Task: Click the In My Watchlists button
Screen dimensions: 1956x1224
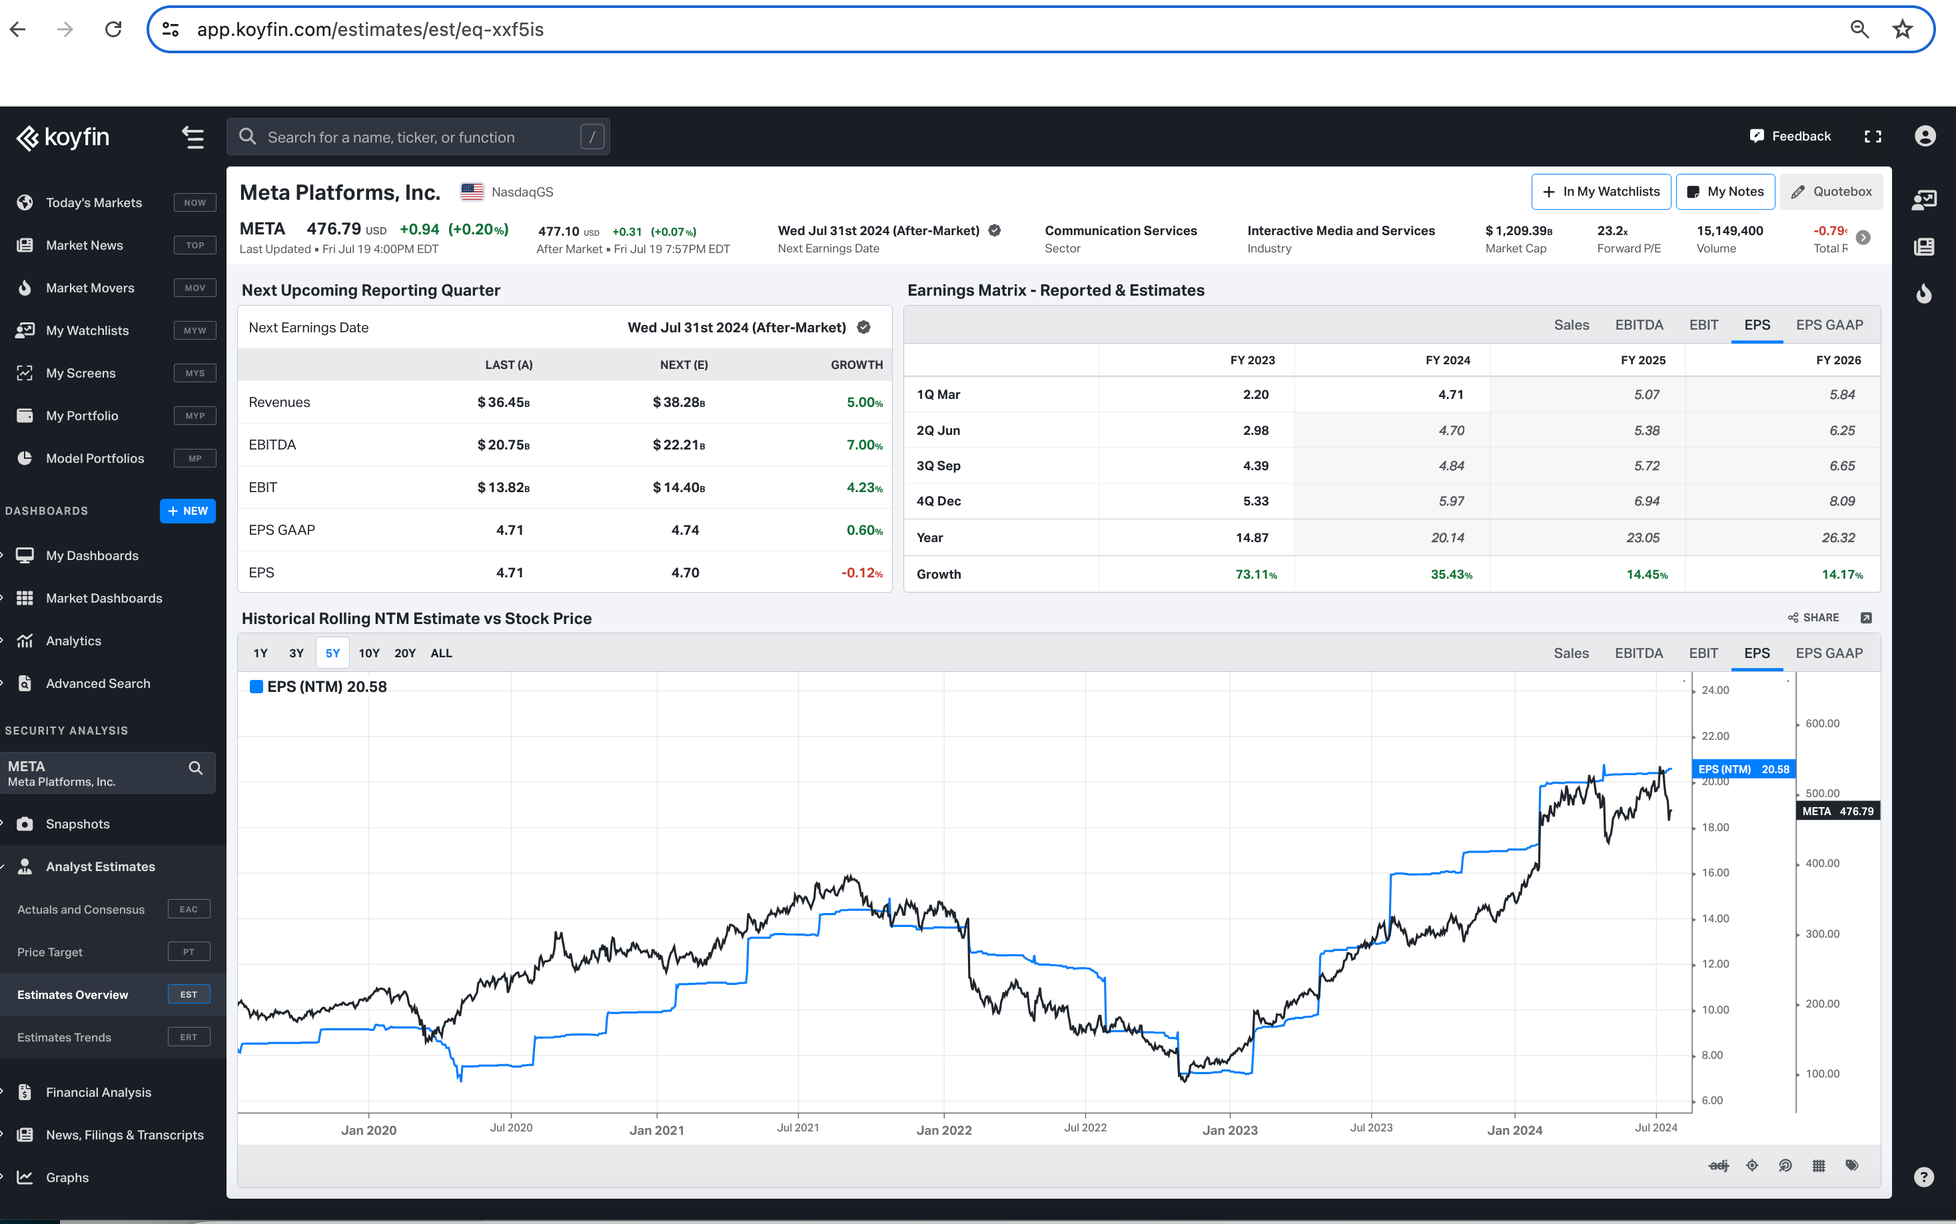Action: pos(1601,192)
